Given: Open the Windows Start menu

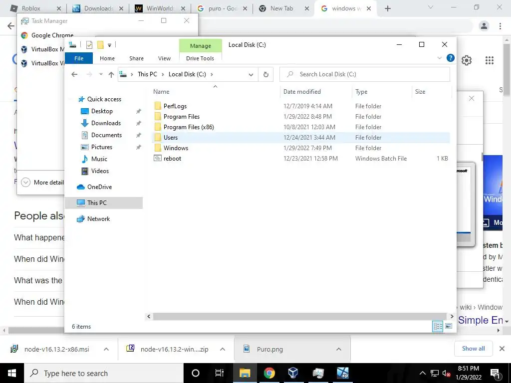Looking at the screenshot, I should (12, 373).
